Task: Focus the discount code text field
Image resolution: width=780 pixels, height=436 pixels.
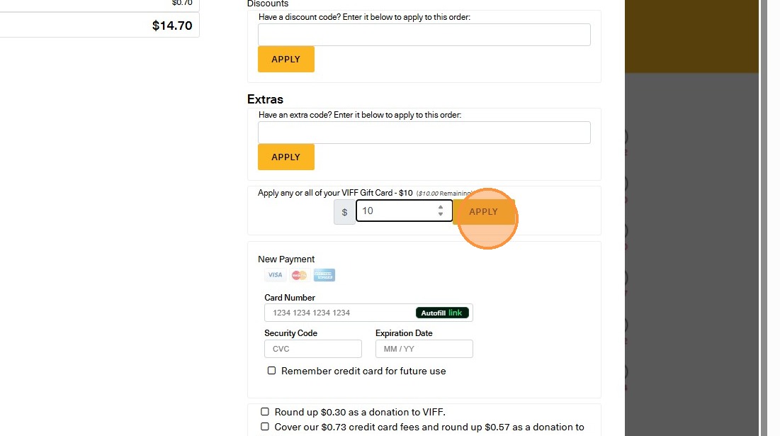Action: (x=424, y=35)
